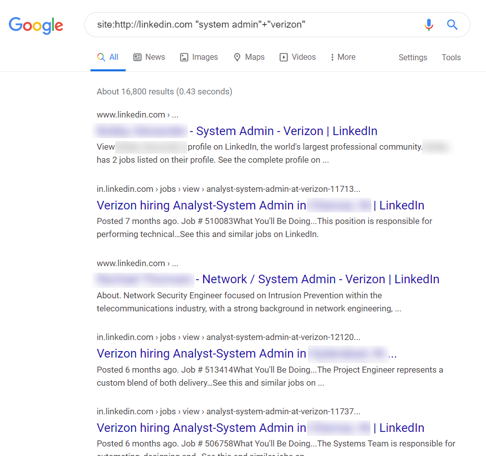Viewport: 486px width, 456px height.
Task: Expand the More options menu
Action: point(343,57)
